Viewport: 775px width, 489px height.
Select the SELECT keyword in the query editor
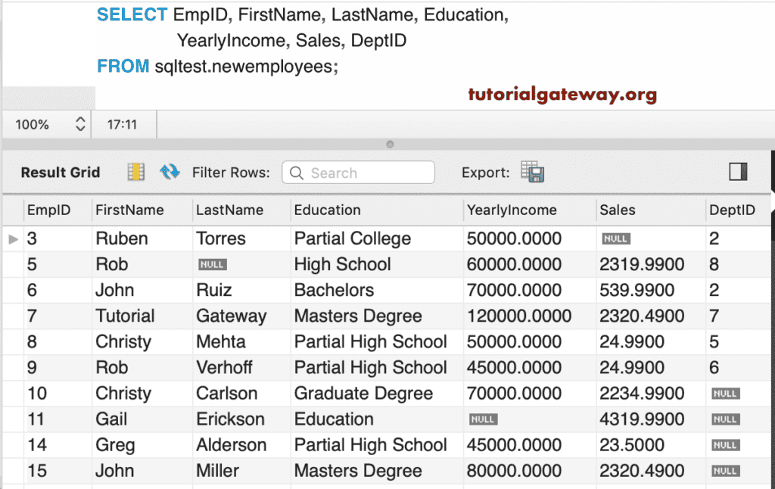click(132, 15)
